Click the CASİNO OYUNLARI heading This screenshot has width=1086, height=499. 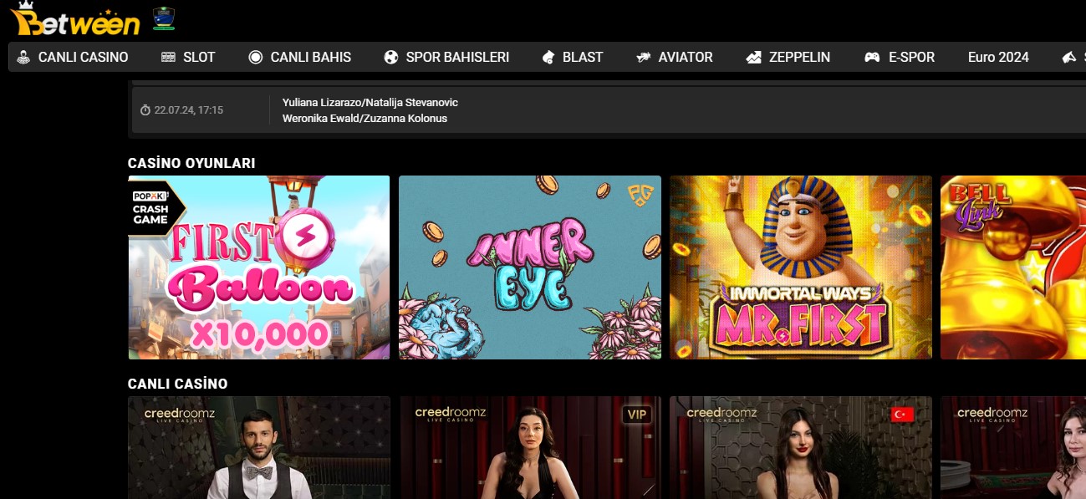[191, 163]
